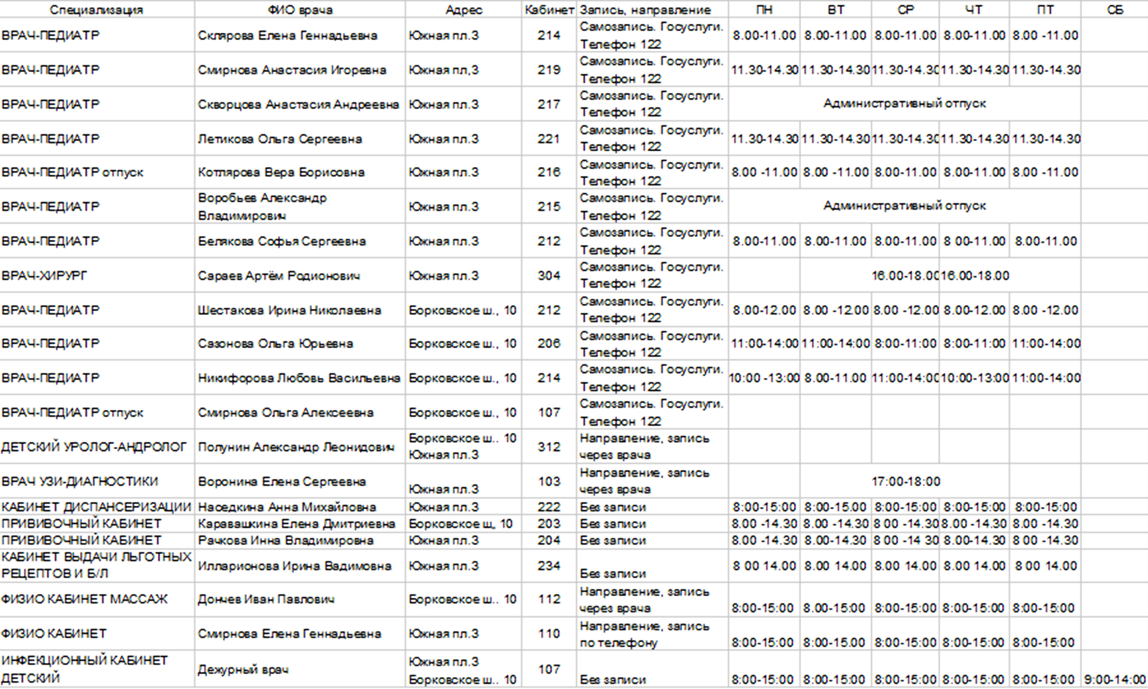Click the 'Специализация' column header

pyautogui.click(x=97, y=10)
